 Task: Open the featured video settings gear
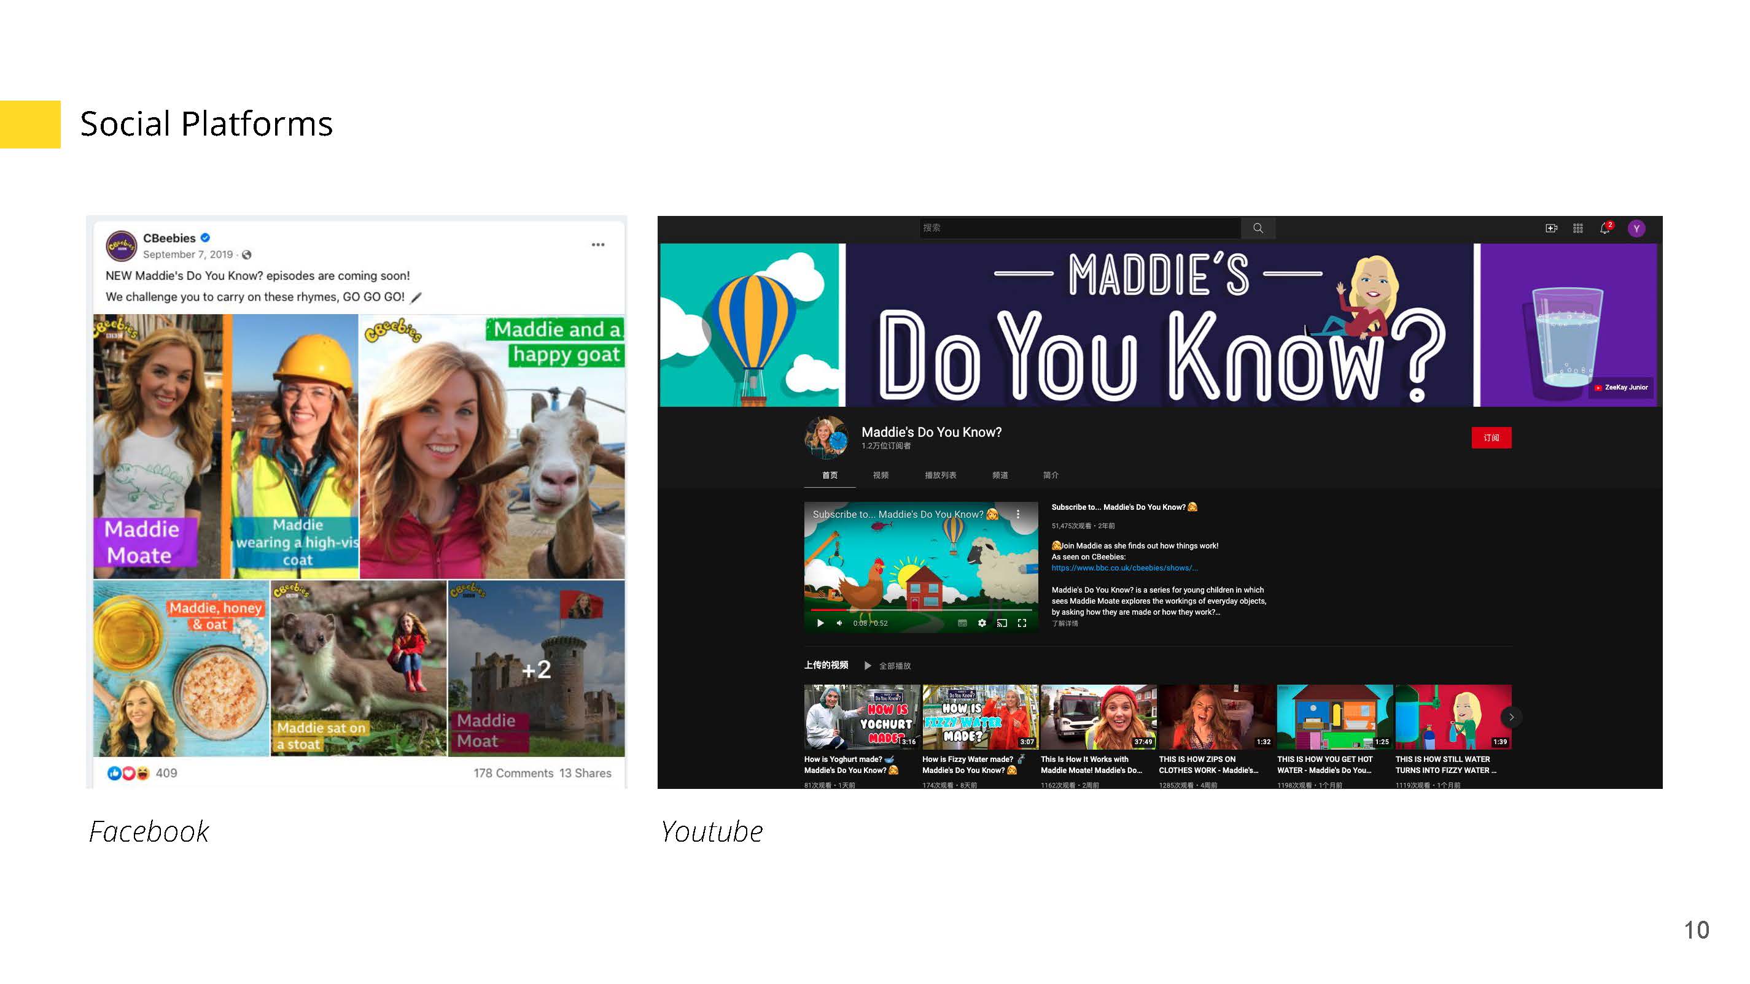[982, 623]
